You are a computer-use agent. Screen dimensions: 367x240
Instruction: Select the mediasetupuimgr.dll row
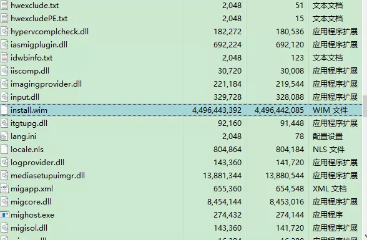click(x=181, y=176)
